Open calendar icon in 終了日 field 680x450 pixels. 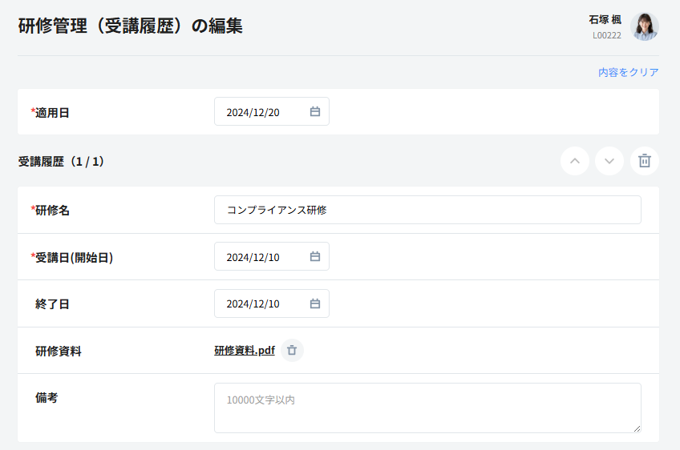315,304
